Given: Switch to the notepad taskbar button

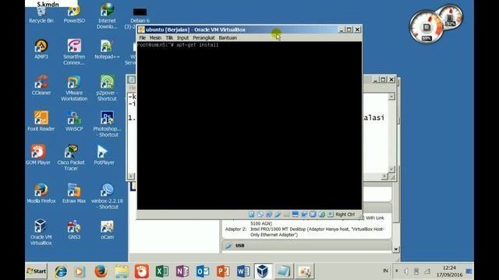Looking at the screenshot, I should [x=283, y=271].
